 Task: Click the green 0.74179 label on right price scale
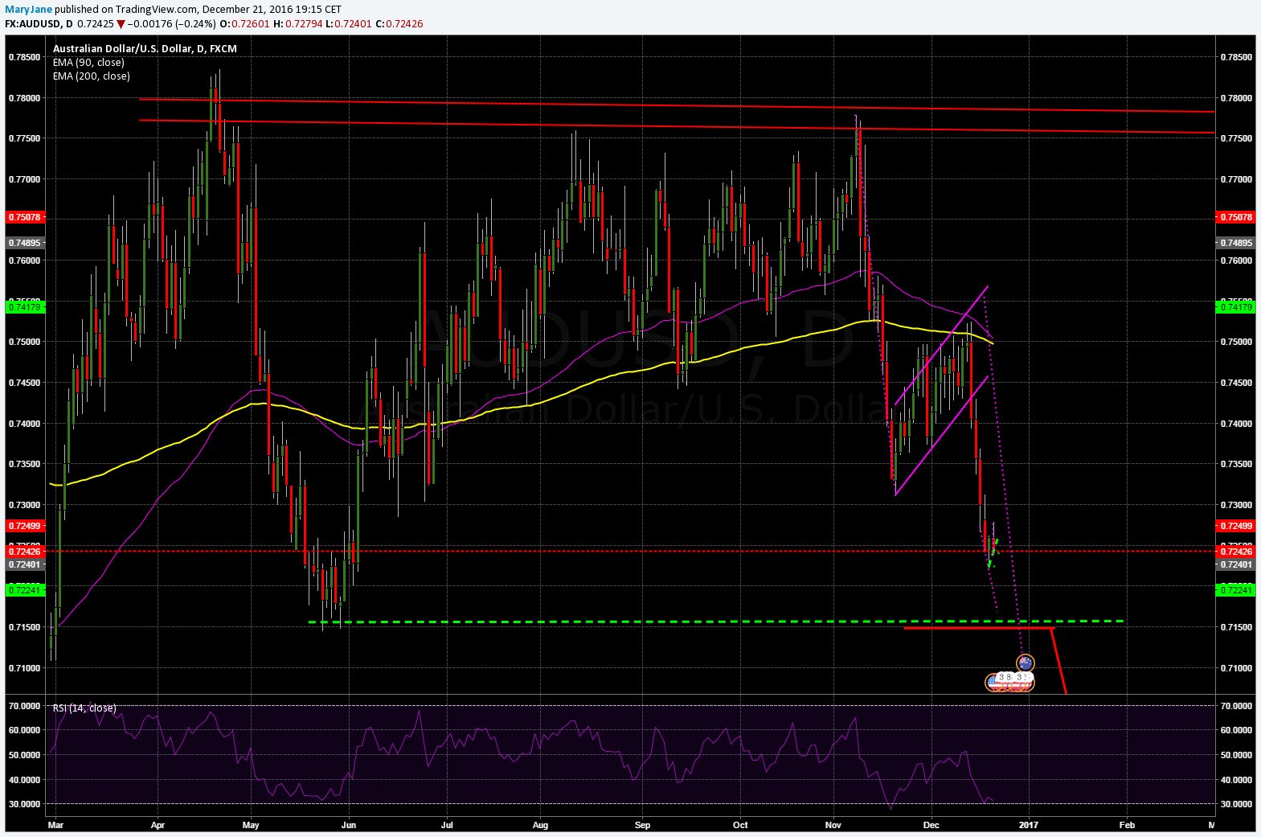[x=1236, y=307]
